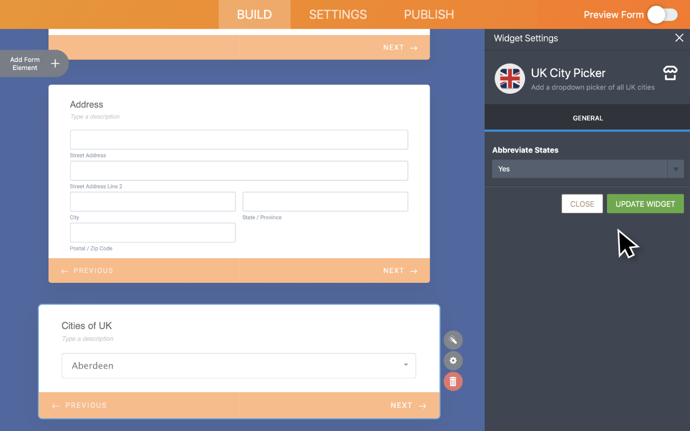Select the GENERAL tab in Widget Settings
This screenshot has height=431, width=690.
click(x=588, y=118)
